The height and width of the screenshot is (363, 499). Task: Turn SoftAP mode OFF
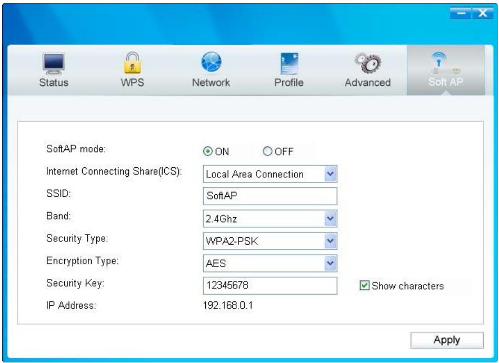pyautogui.click(x=267, y=152)
